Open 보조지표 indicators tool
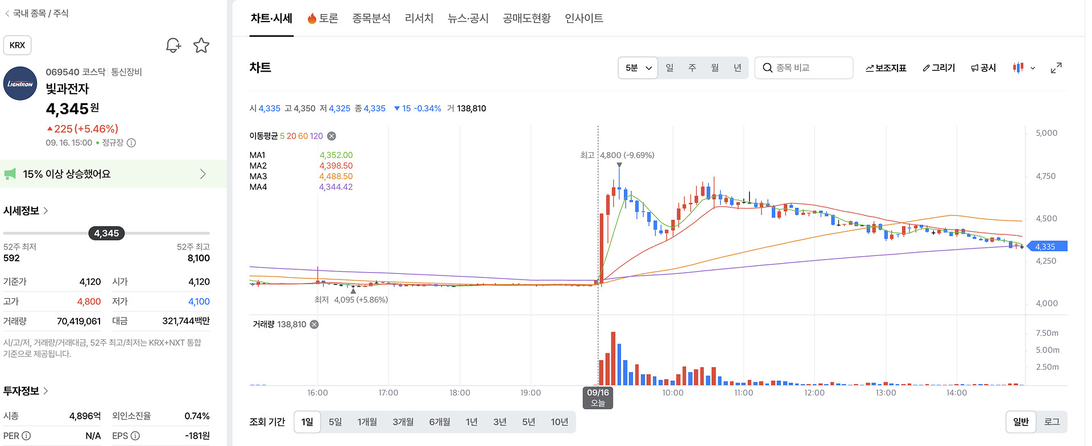 (x=886, y=68)
